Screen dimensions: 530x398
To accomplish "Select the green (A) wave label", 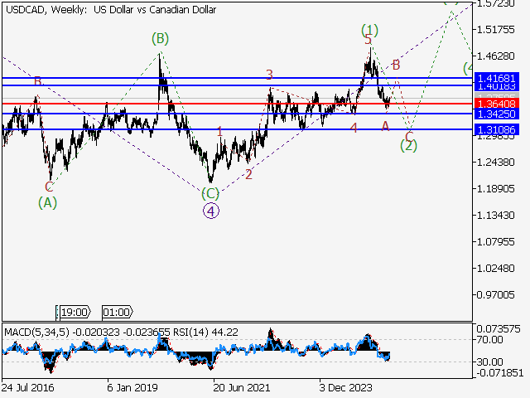I will click(48, 201).
